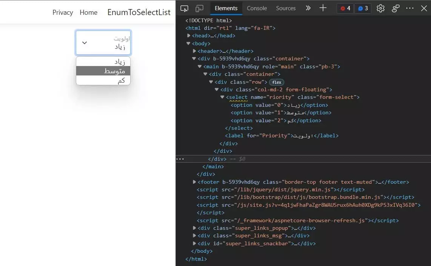Select the closing </body> tag line
This screenshot has height=266, width=431.
point(202,251)
